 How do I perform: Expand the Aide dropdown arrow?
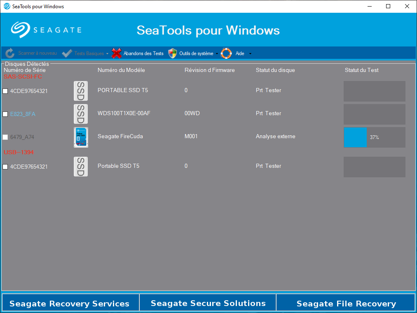click(x=250, y=53)
